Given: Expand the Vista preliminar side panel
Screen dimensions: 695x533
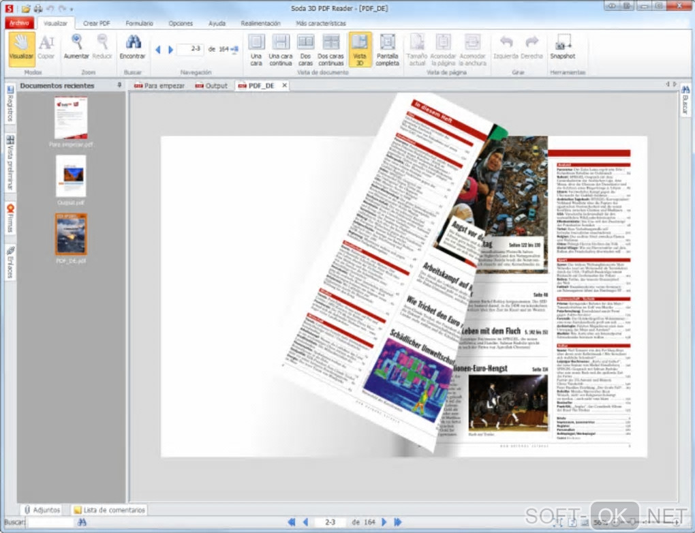Looking at the screenshot, I should coord(10,162).
